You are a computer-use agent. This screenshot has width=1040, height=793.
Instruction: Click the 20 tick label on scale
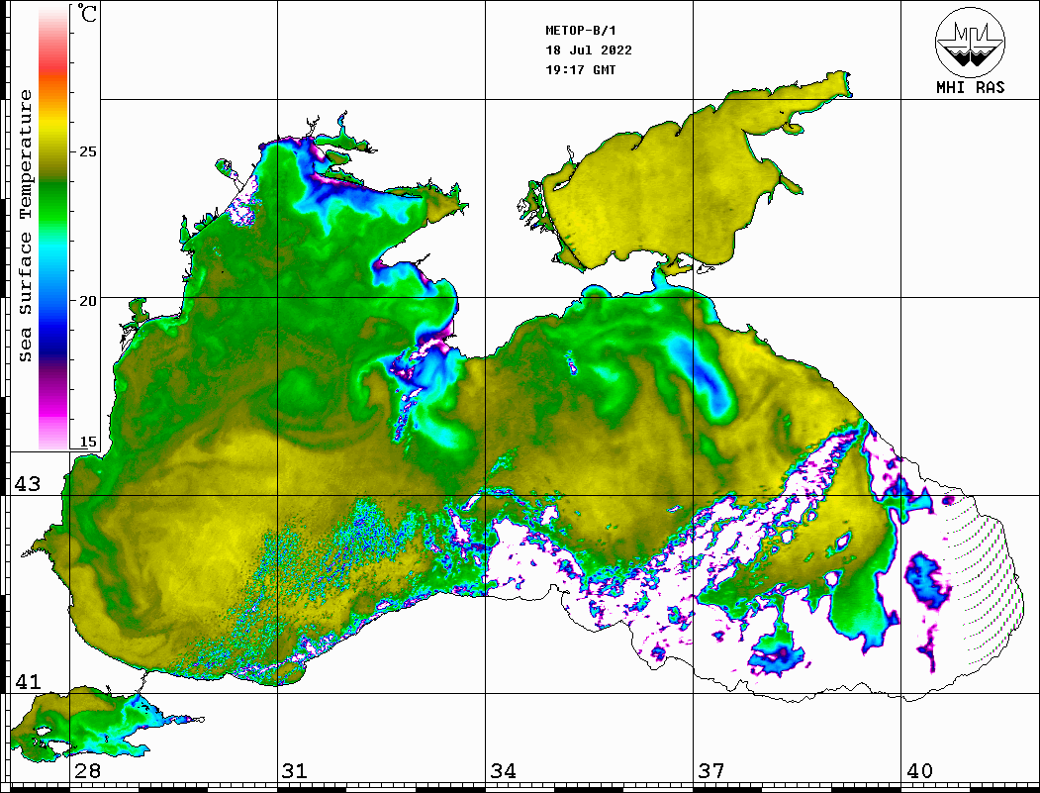click(87, 301)
